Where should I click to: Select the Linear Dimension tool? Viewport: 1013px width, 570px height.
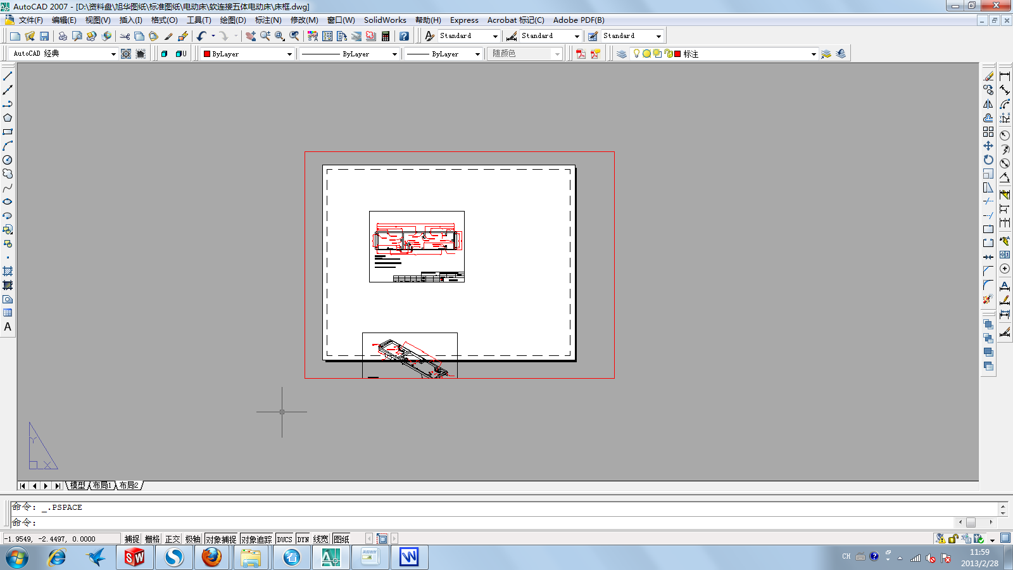(x=1005, y=76)
